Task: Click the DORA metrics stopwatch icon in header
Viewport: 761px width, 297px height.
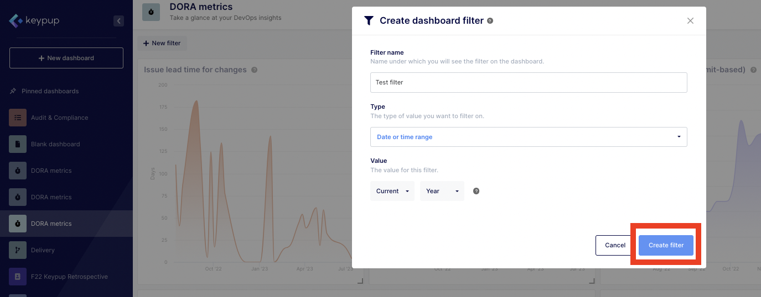Action: pyautogui.click(x=151, y=12)
